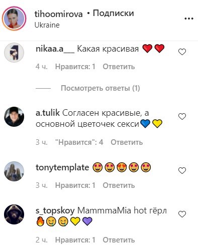The image size is (198, 248).
Task: Expand Посмотреть ответы (1) replies
Action: (101, 88)
